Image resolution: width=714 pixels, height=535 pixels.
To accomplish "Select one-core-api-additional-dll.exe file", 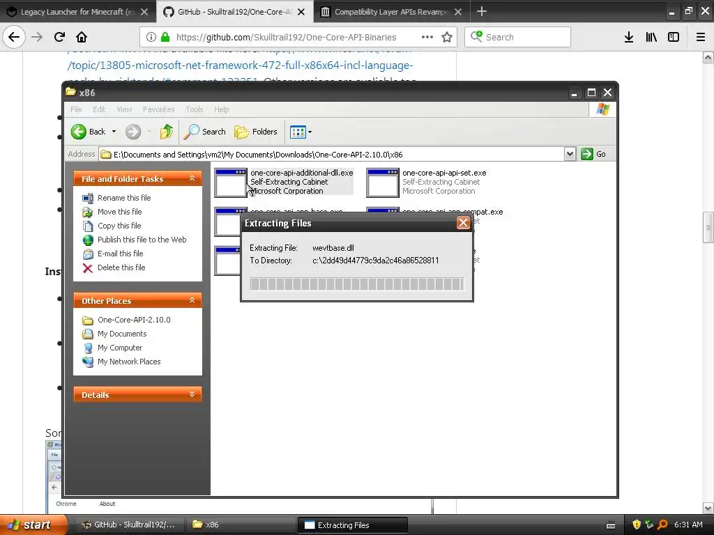I will pyautogui.click(x=284, y=182).
